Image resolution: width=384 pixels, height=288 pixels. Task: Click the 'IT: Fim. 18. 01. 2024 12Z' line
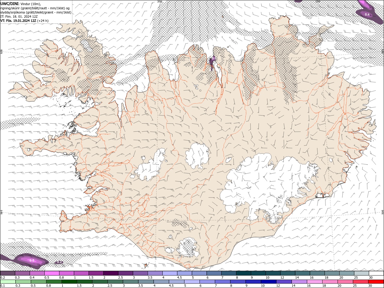point(19,16)
